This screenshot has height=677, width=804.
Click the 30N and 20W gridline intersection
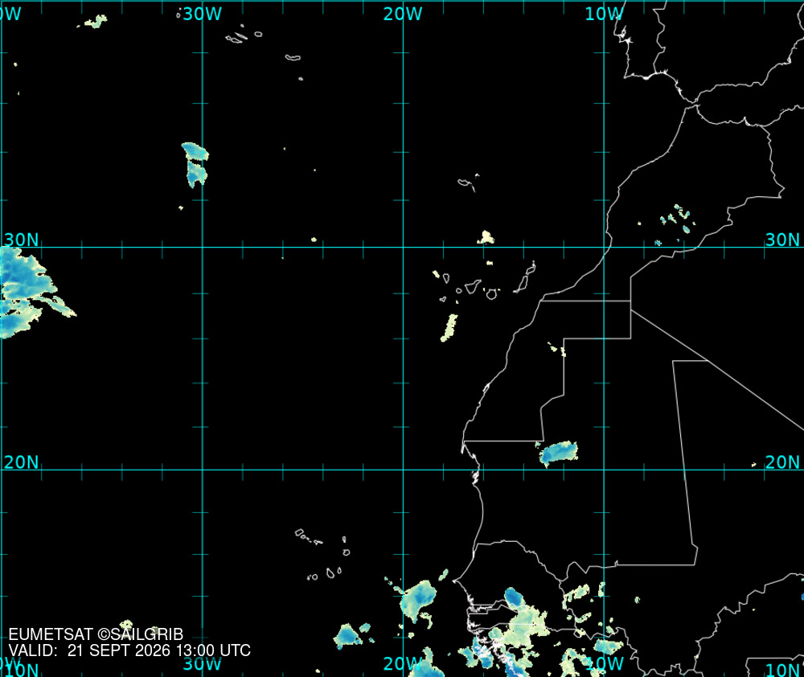coord(403,247)
